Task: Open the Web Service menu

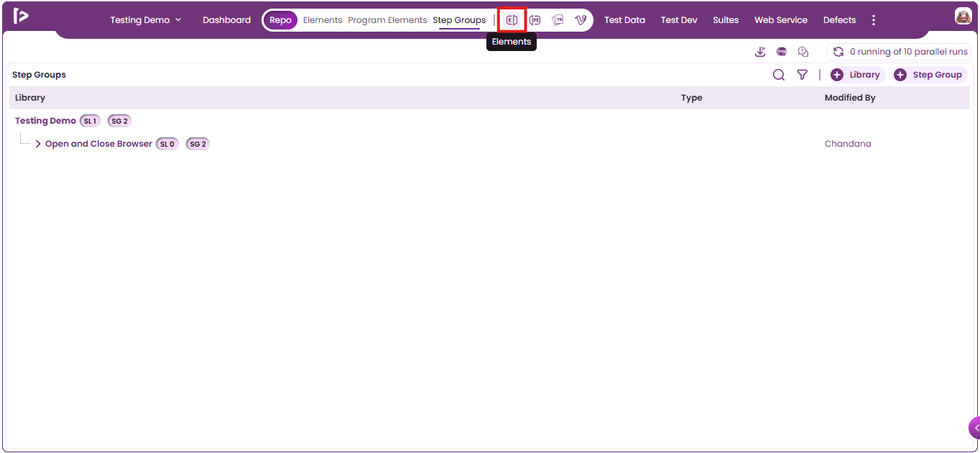Action: click(x=781, y=20)
